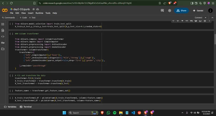Open Spotify from the taskbar
Viewport: 216px width, 116px height.
[115, 113]
